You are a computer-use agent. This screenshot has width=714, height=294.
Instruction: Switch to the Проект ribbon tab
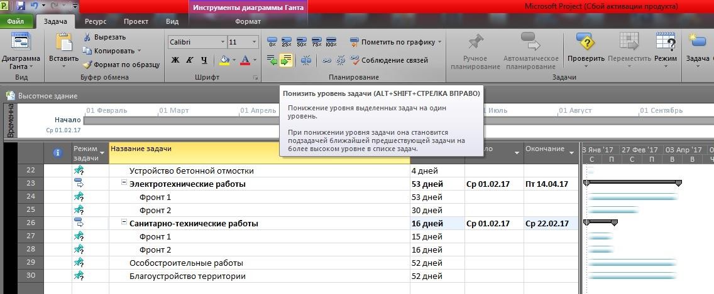136,21
